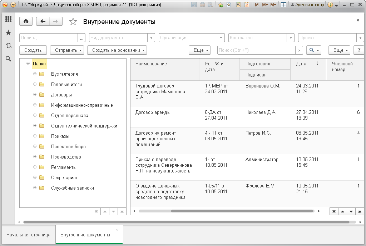Open the Период selection ellipsis button
This screenshot has height=246, width=366.
(x=81, y=38)
